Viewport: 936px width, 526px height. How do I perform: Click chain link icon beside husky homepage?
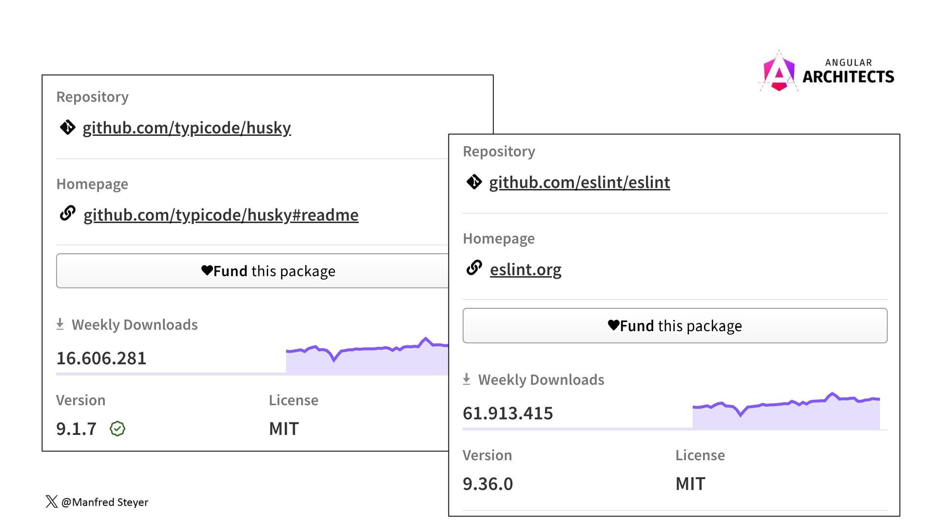(x=68, y=213)
